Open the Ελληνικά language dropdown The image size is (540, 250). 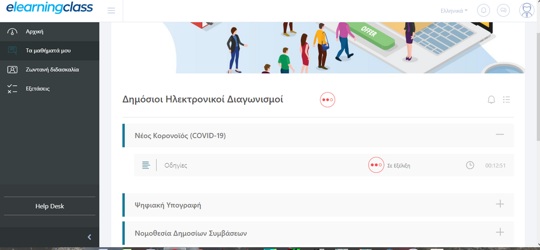click(x=454, y=10)
